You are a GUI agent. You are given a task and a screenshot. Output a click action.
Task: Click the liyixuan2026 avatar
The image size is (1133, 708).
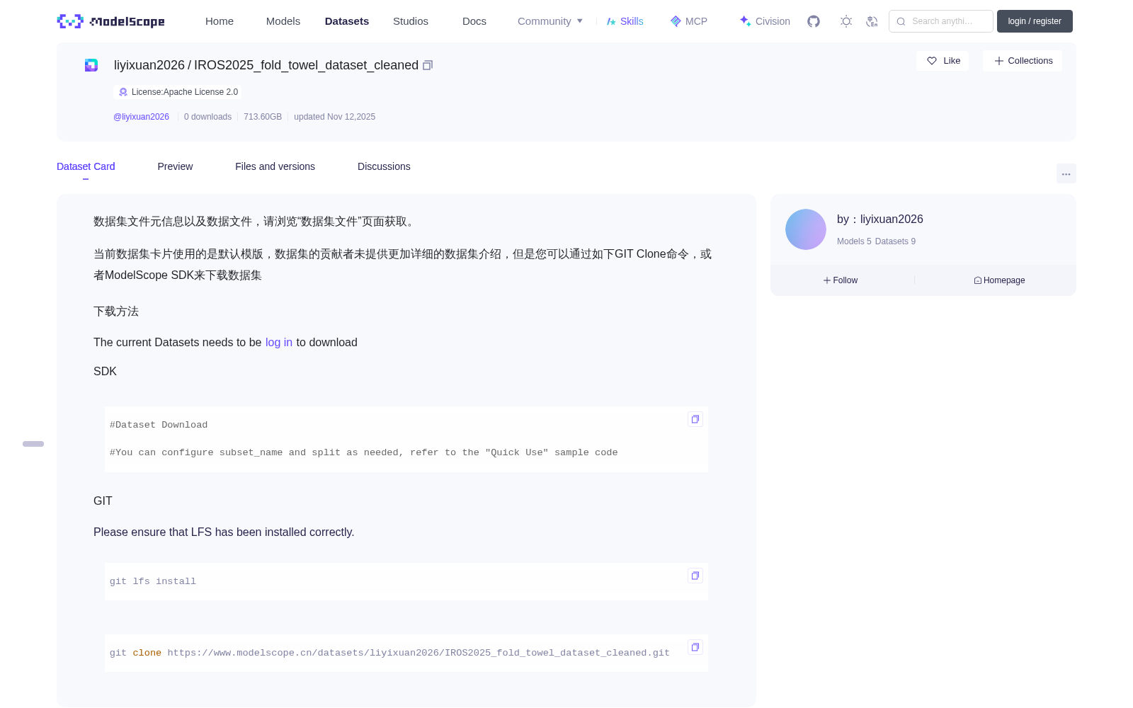coord(806,229)
